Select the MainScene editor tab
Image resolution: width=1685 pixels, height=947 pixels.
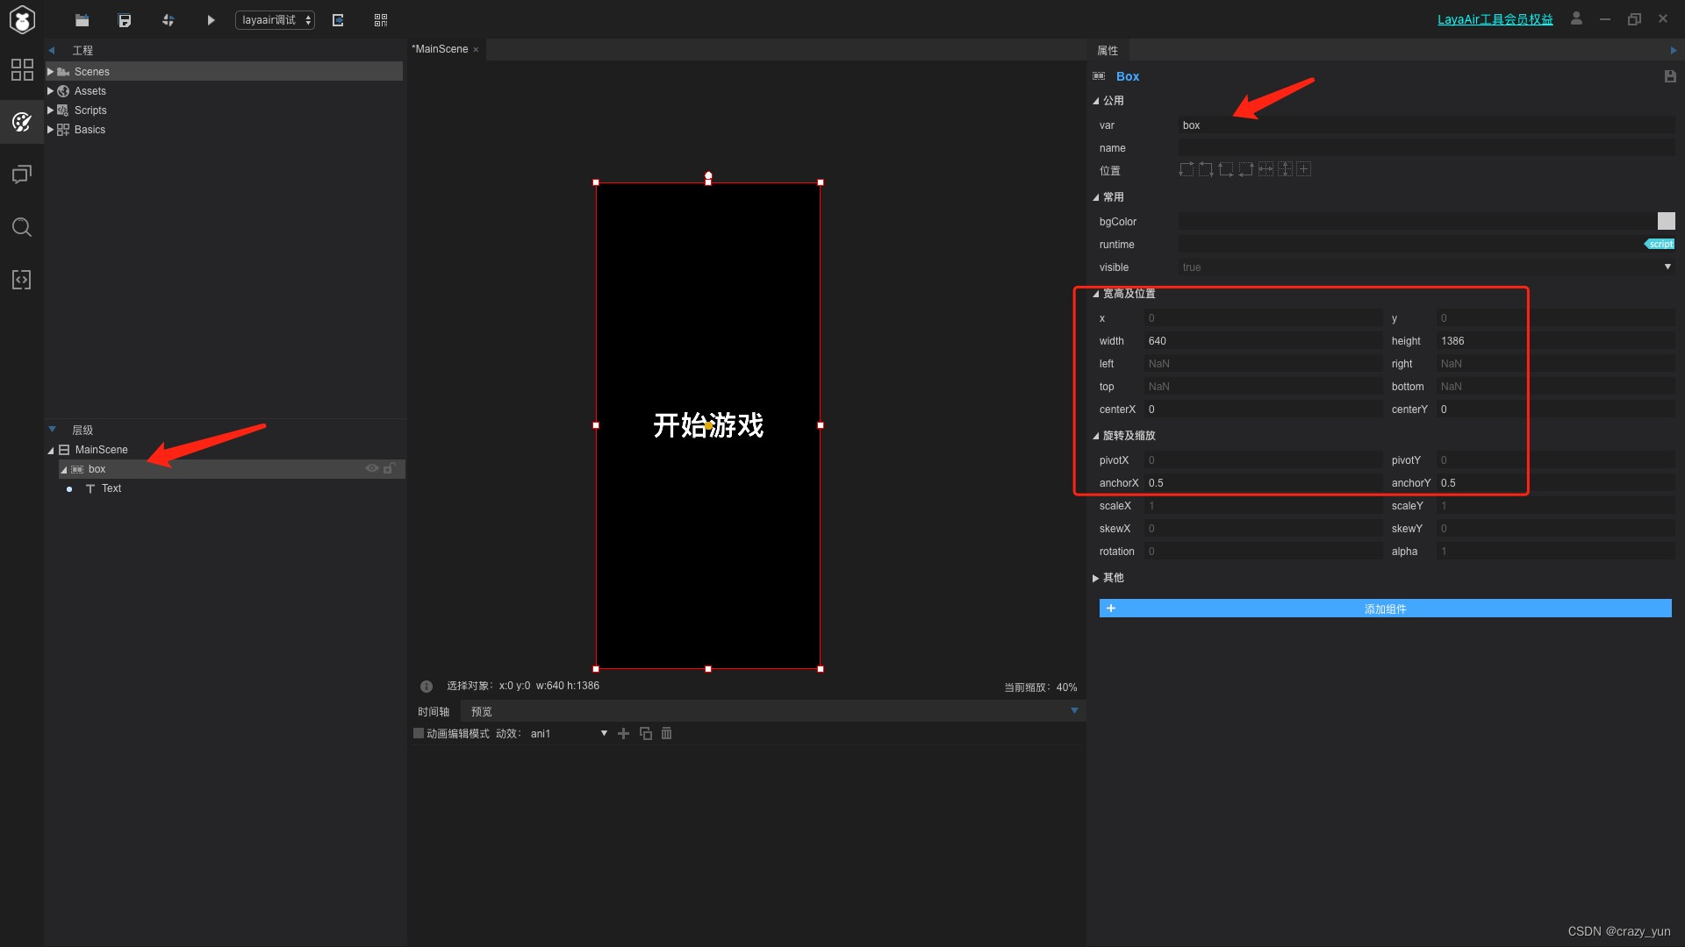[441, 49]
